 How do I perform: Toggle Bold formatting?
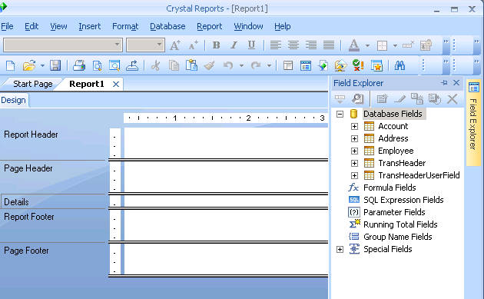point(217,45)
